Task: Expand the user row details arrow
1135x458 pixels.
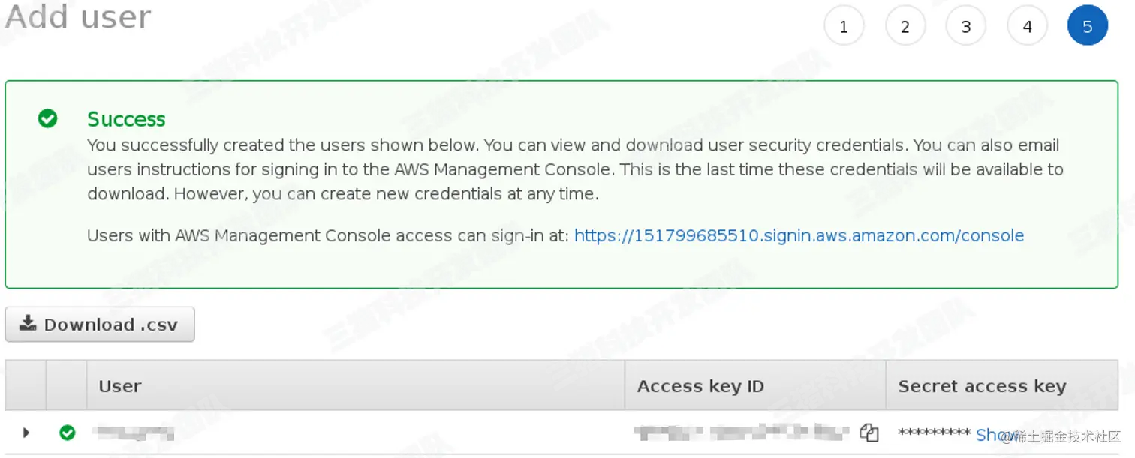Action: tap(26, 433)
